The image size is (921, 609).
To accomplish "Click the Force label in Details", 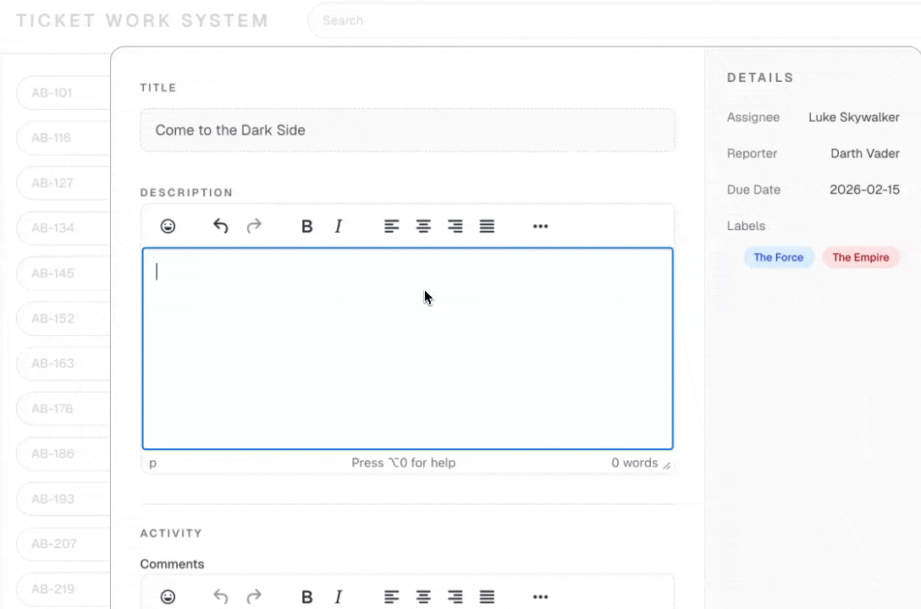I will (x=778, y=257).
